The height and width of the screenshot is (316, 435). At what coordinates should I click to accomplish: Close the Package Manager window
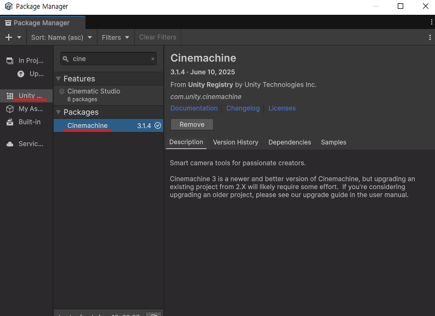[x=426, y=6]
